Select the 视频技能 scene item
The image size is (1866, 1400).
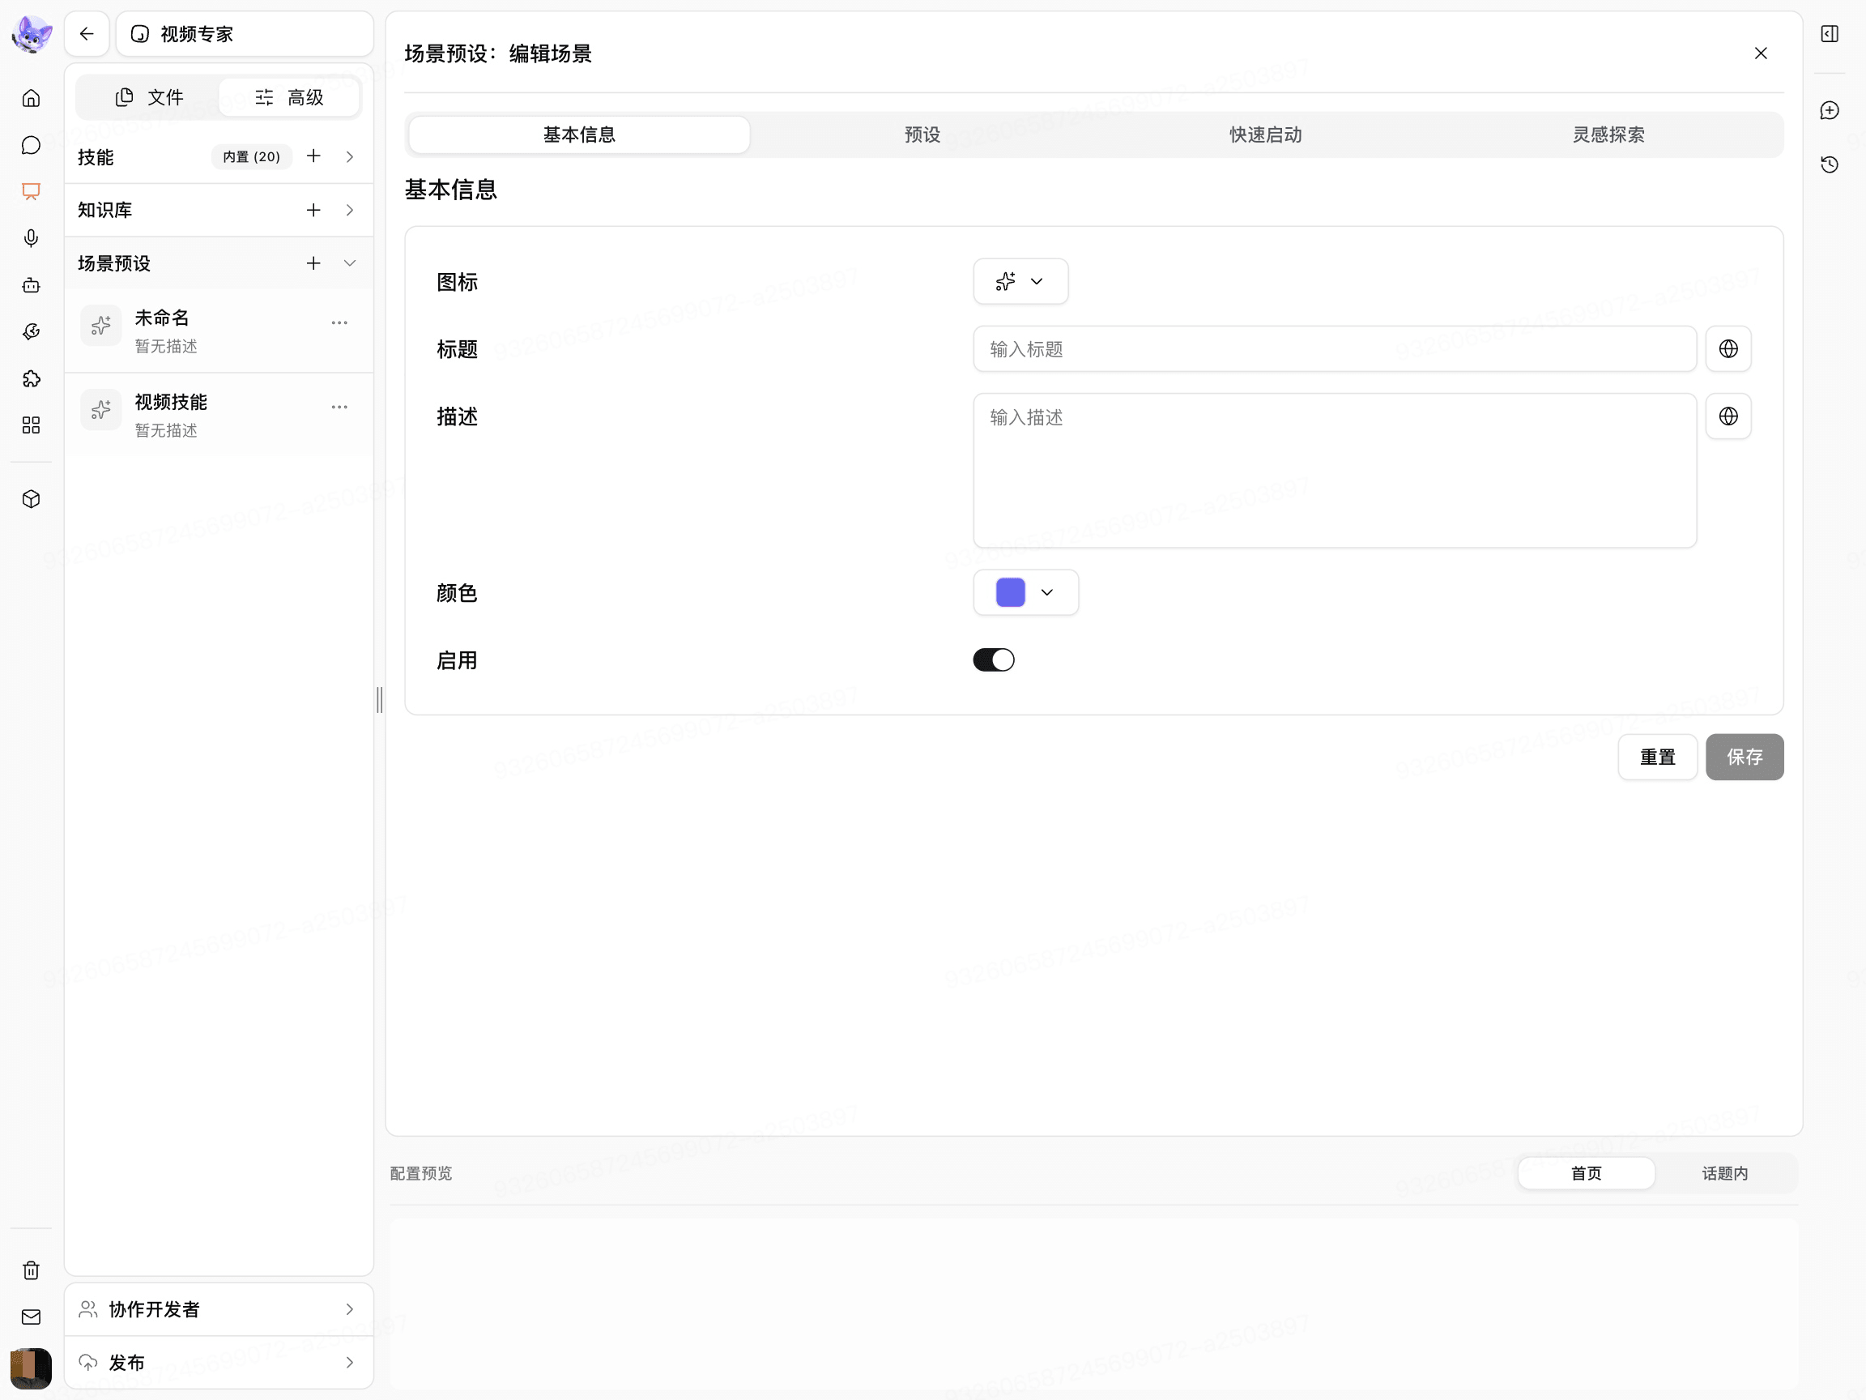[219, 415]
